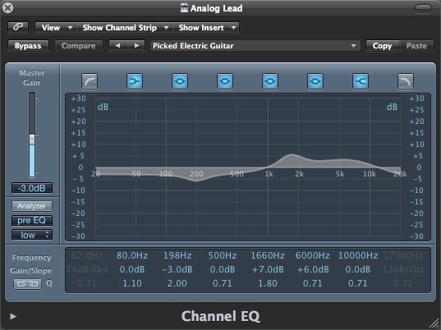Click the resize grip at bottom right corner

434,323
